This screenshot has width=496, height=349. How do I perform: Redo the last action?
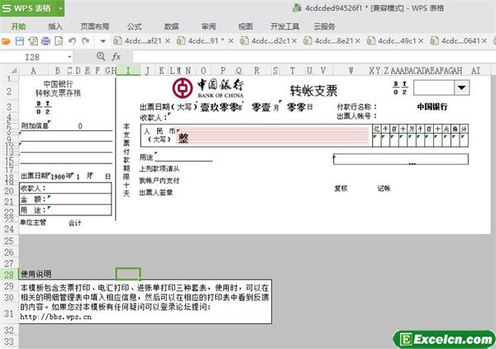pyautogui.click(x=85, y=41)
